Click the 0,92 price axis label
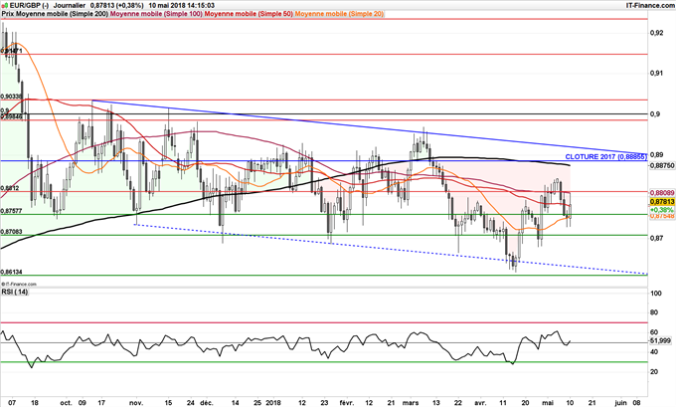The image size is (676, 407). tap(656, 33)
